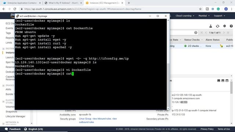The height and width of the screenshot is (132, 235).
Task: Open the EC2 console settings gear
Action: click(224, 26)
